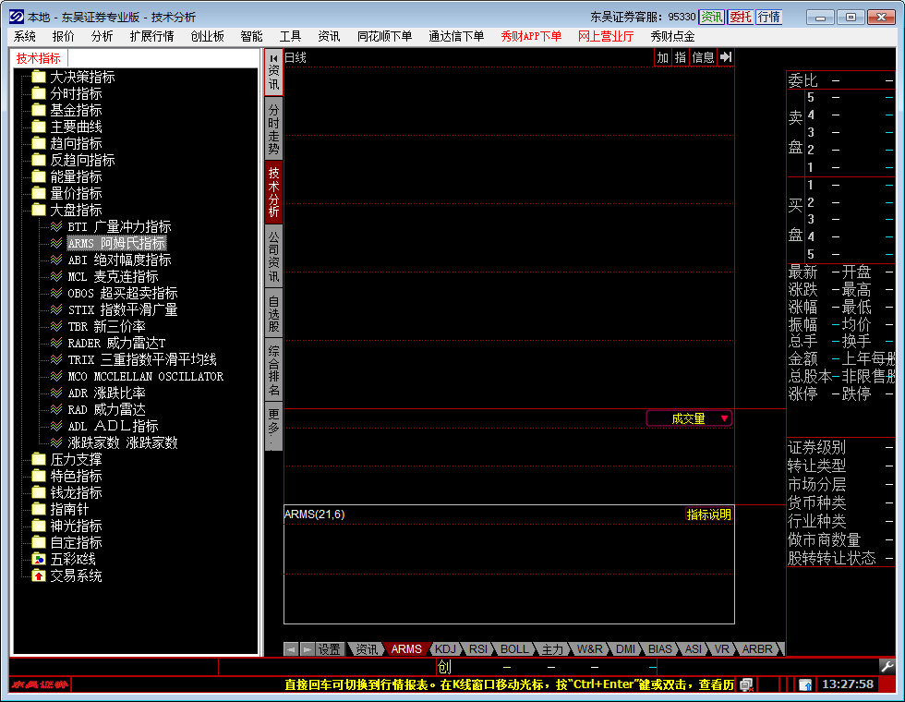Open the 五彩K线 item icon
The height and width of the screenshot is (702, 905).
coord(38,560)
